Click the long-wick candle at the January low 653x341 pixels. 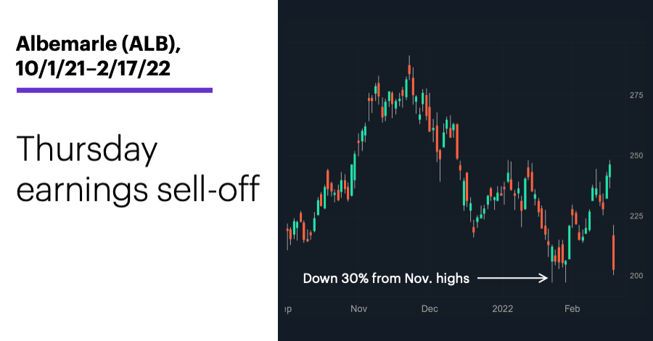(x=552, y=264)
